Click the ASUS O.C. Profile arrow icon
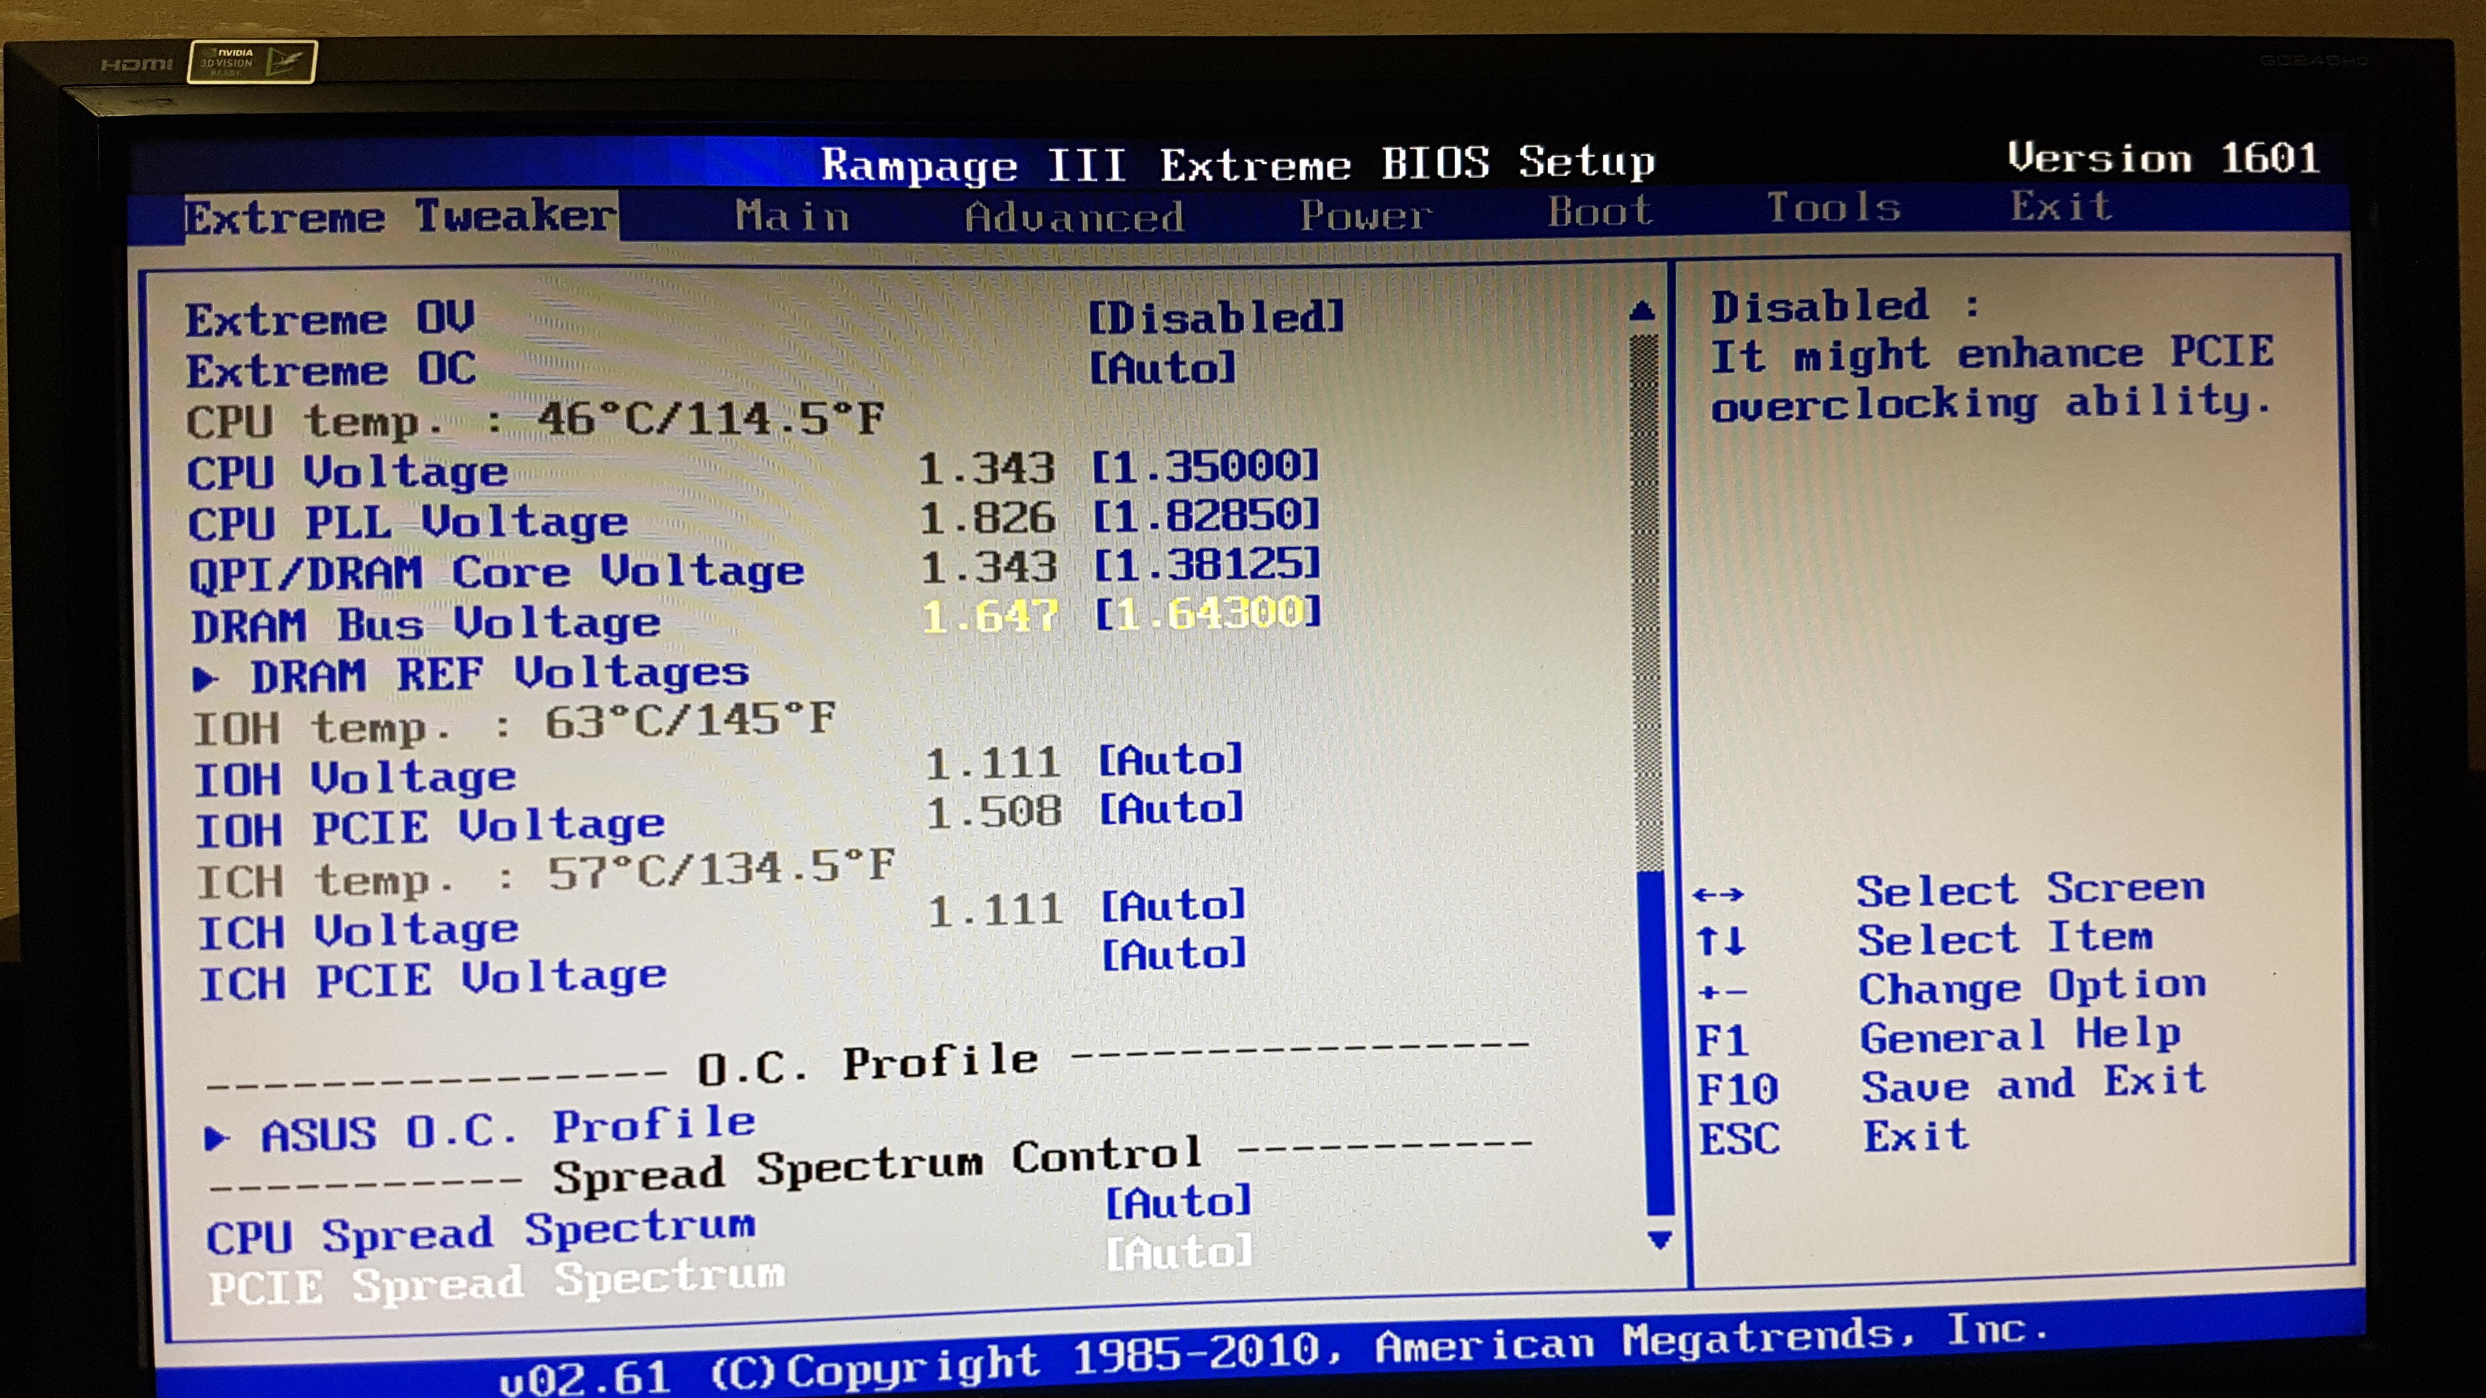The height and width of the screenshot is (1398, 2486). coord(216,1138)
